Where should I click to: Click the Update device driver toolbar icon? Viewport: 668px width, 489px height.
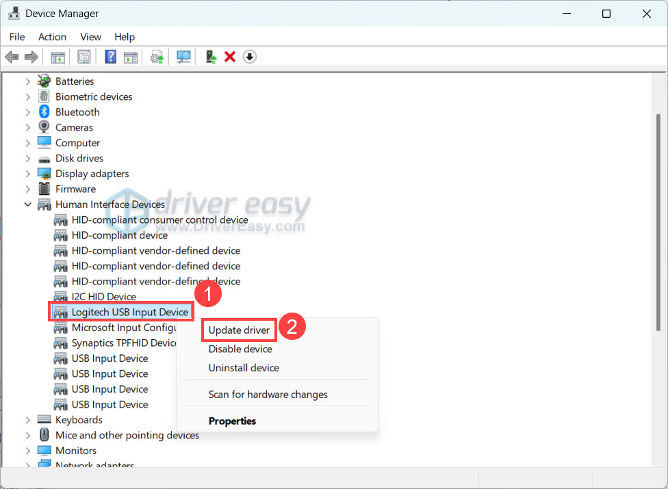coord(157,57)
